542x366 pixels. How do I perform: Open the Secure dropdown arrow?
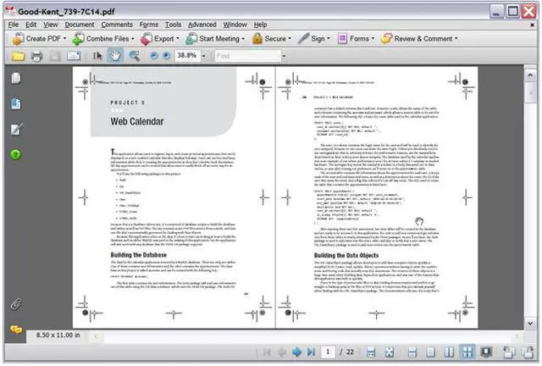[290, 38]
